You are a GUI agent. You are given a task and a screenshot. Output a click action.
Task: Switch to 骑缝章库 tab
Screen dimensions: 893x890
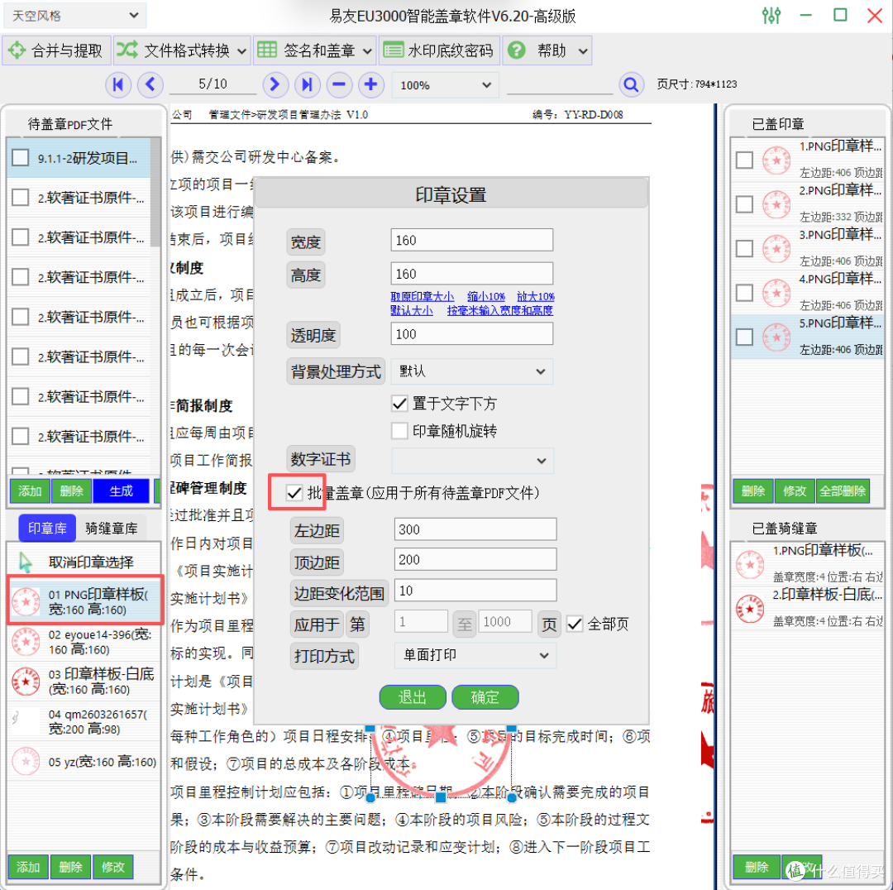click(x=112, y=529)
